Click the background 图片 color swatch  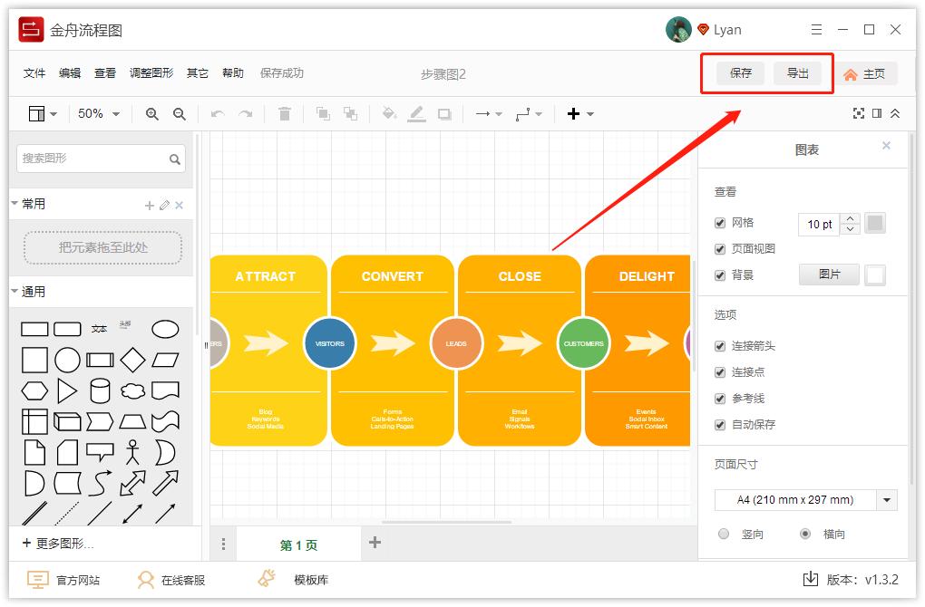tap(874, 275)
